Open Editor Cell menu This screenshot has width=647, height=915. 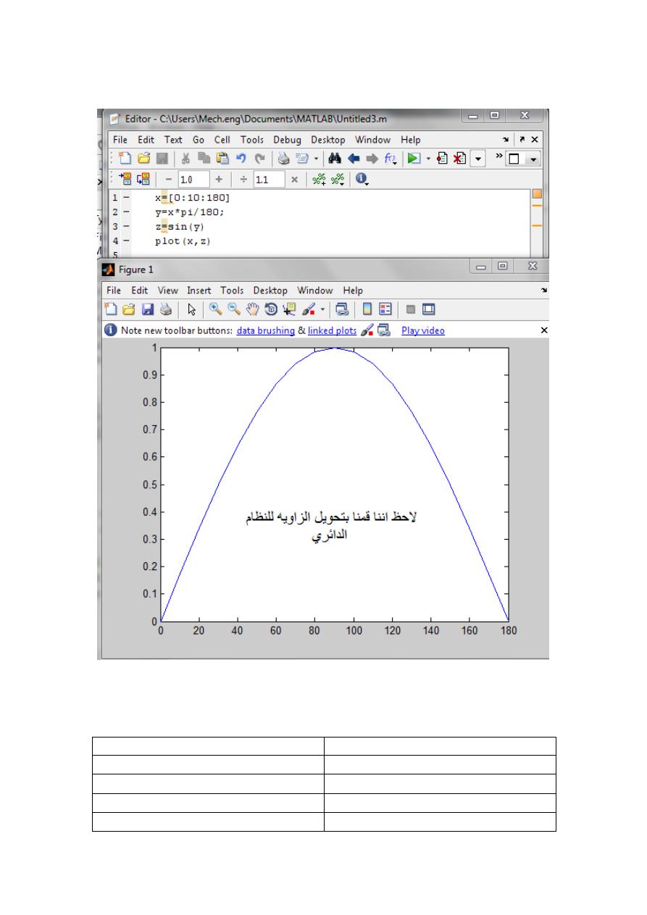coord(222,140)
